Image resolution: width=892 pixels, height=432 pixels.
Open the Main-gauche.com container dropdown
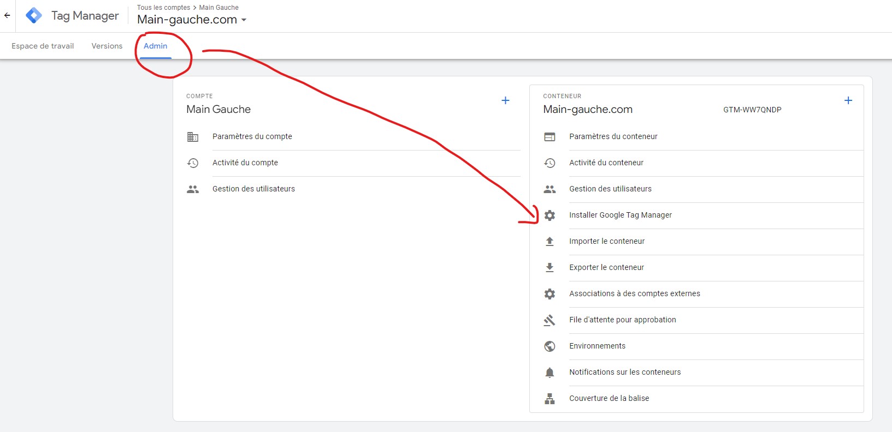192,20
